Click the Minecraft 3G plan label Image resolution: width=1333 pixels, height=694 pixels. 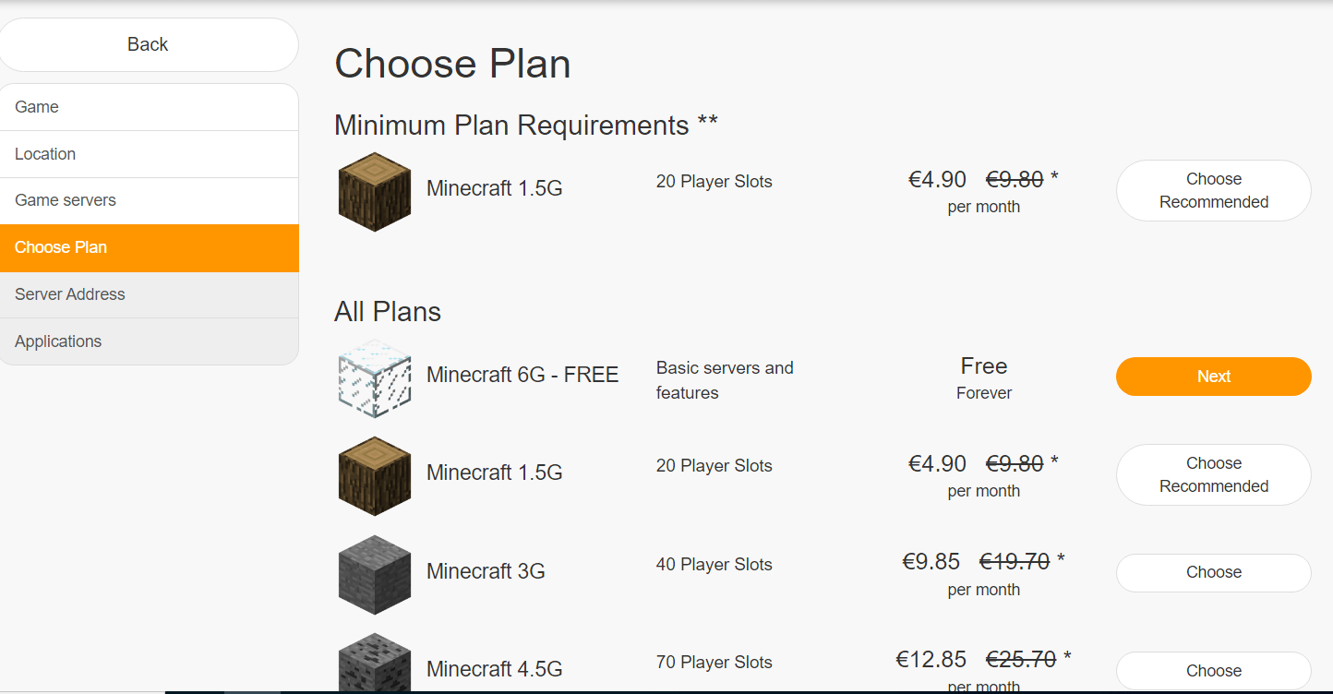[486, 571]
